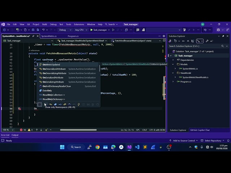Switch to GitHub Copilot Chat tab

[200, 130]
